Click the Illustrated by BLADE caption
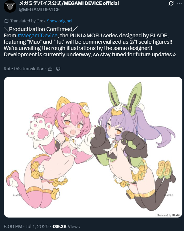The width and height of the screenshot is (184, 231). click(x=168, y=215)
